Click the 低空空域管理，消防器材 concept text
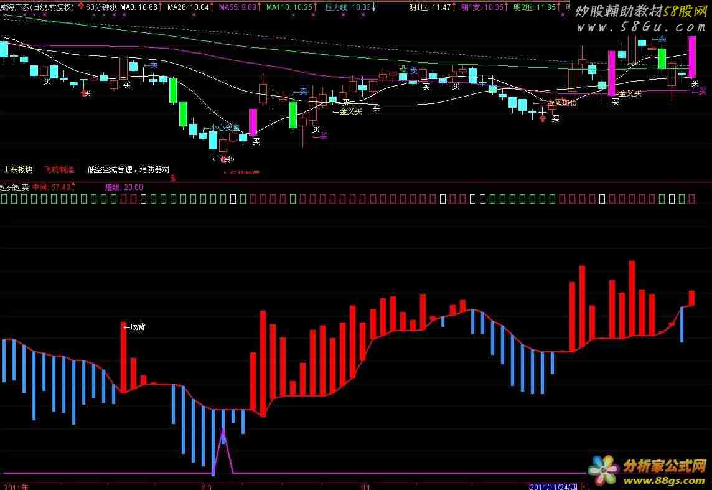The image size is (712, 490). click(x=128, y=170)
